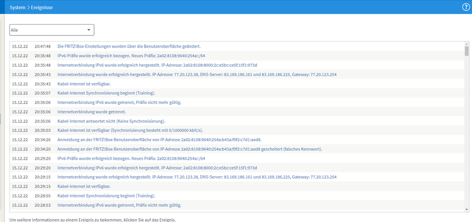Open the Alle event filter dropdown
Screen dimensions: 472x222
click(x=52, y=30)
